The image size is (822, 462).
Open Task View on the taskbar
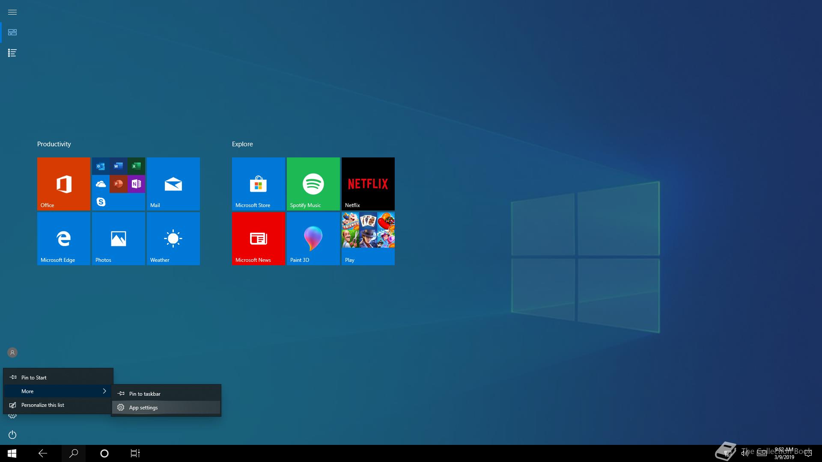point(135,453)
